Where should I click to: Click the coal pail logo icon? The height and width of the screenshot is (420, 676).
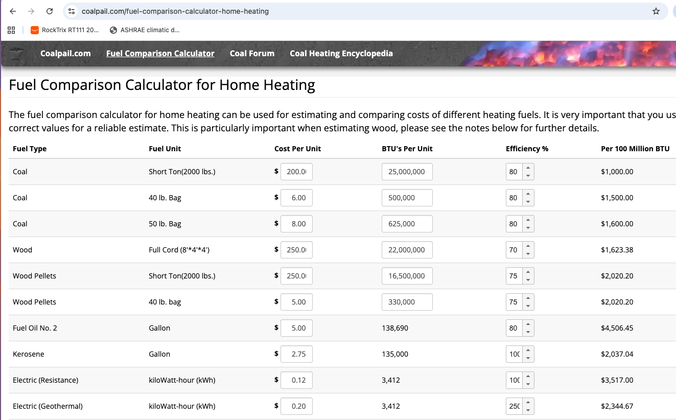point(17,54)
